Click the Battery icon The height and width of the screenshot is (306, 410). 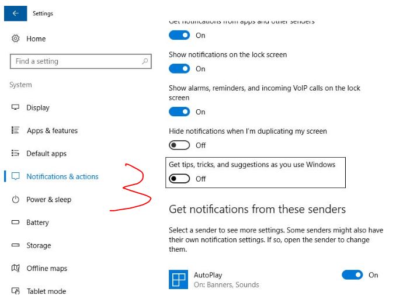tap(15, 222)
